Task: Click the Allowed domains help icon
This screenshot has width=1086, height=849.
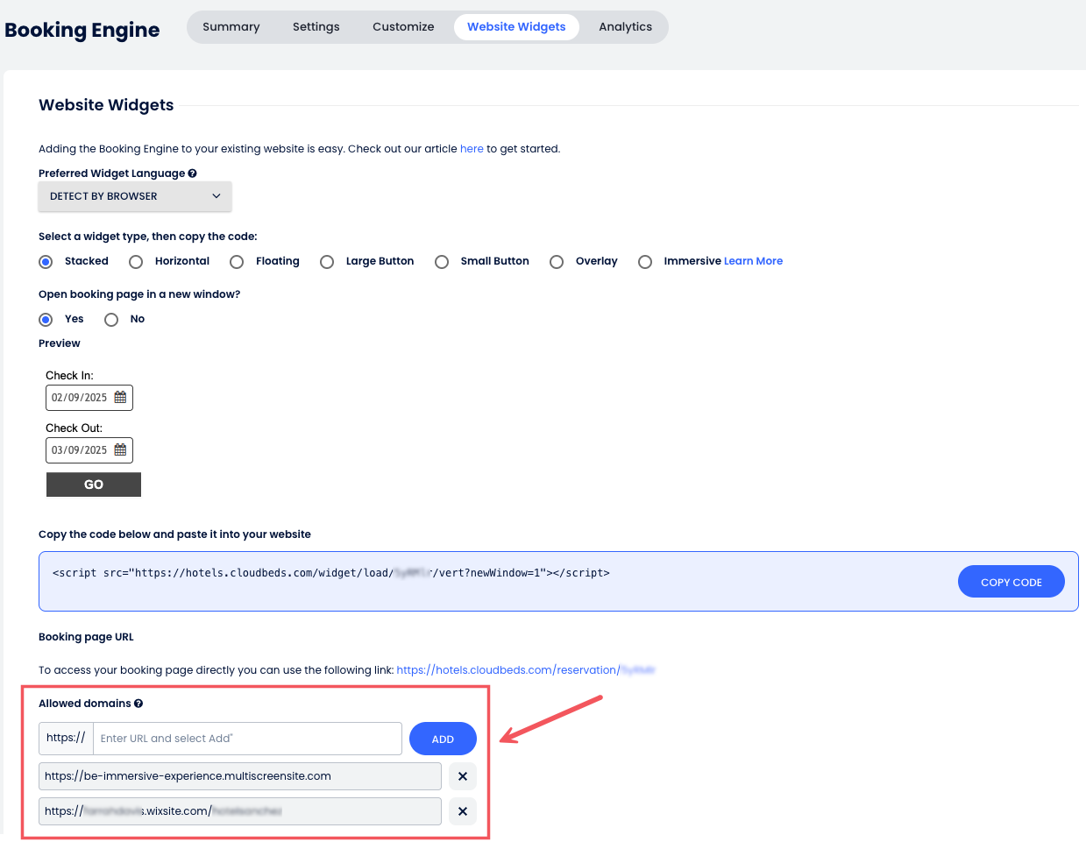Action: pos(138,704)
